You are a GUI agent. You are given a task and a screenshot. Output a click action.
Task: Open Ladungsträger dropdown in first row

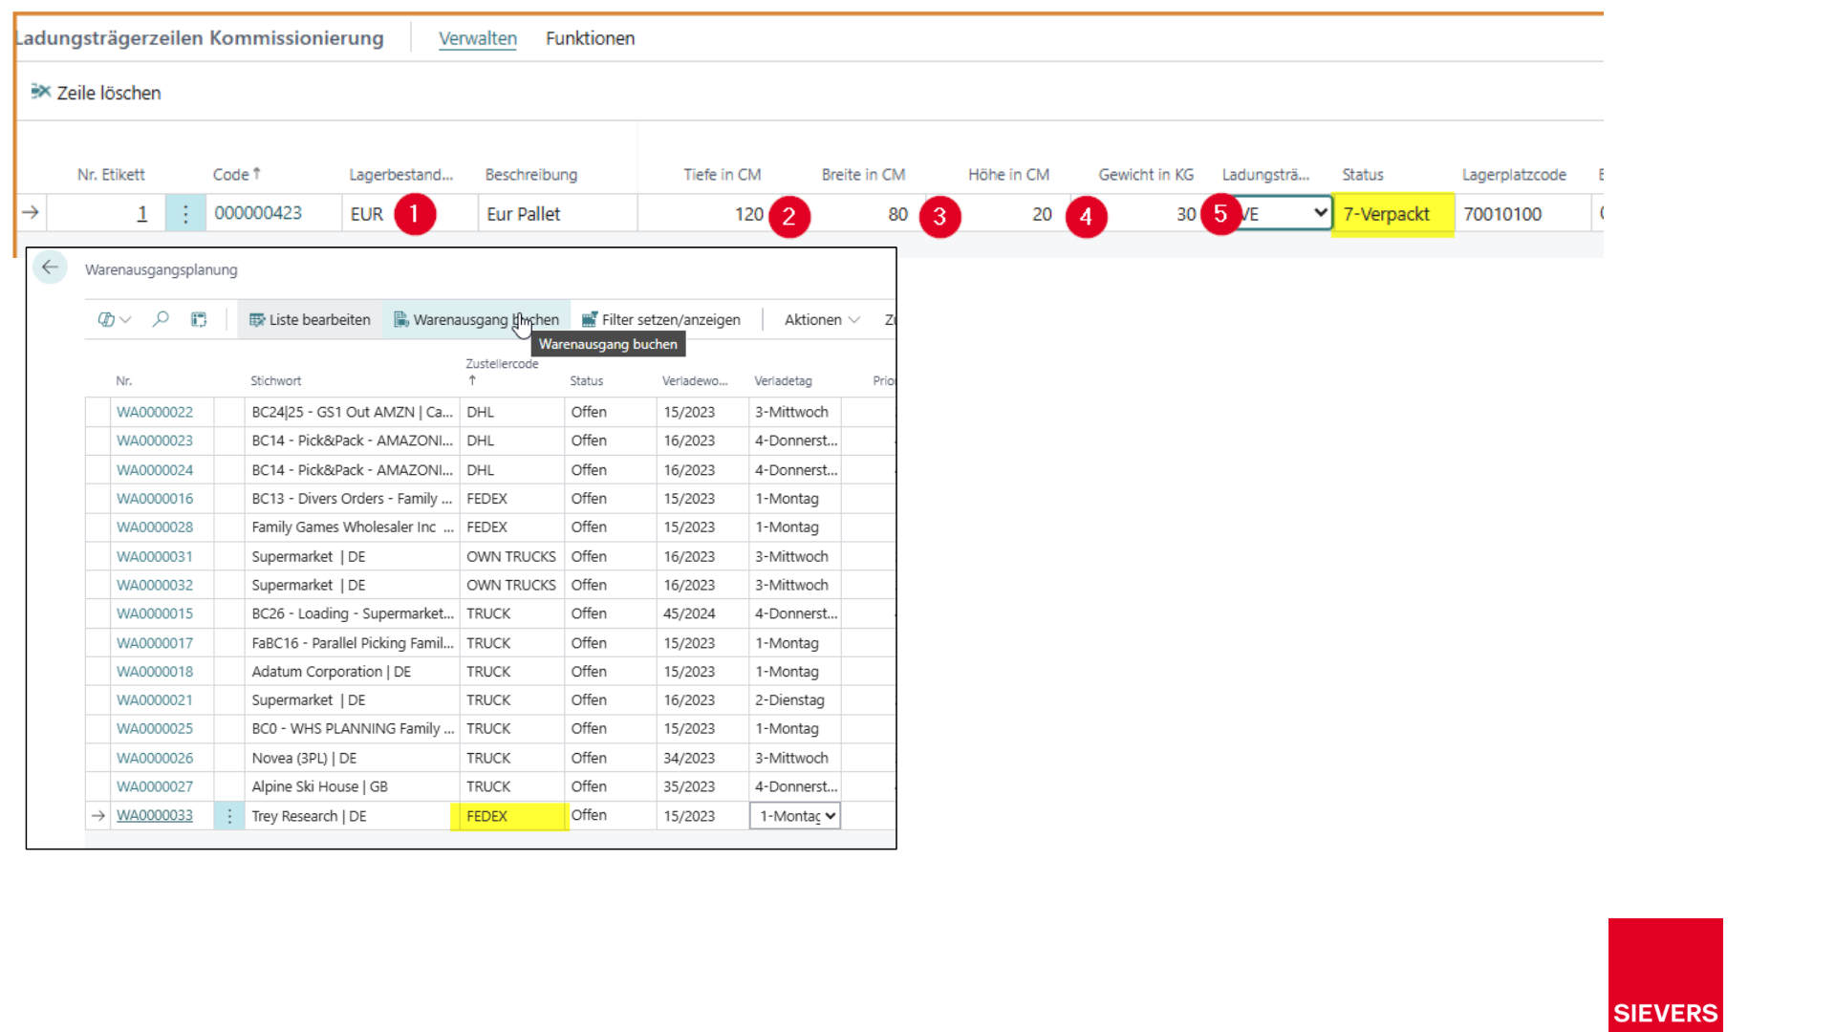[x=1283, y=213]
